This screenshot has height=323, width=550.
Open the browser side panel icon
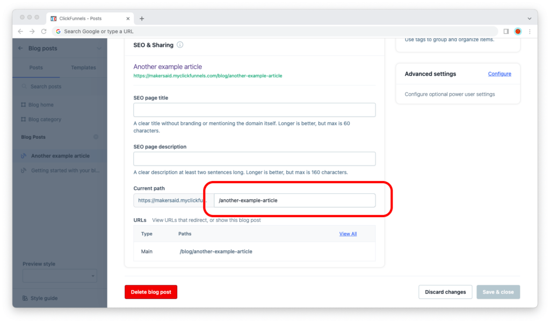[x=506, y=31]
